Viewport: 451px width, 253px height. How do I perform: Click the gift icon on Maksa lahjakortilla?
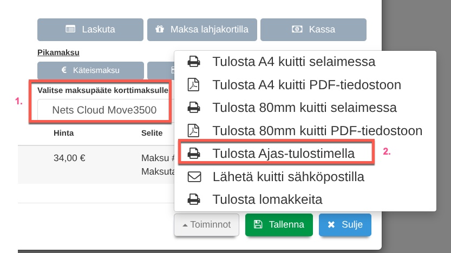159,29
